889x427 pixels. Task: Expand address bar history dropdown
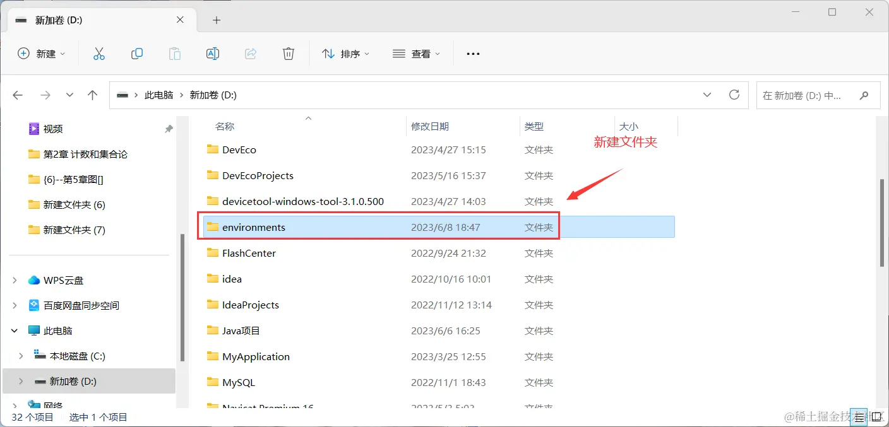coord(707,95)
